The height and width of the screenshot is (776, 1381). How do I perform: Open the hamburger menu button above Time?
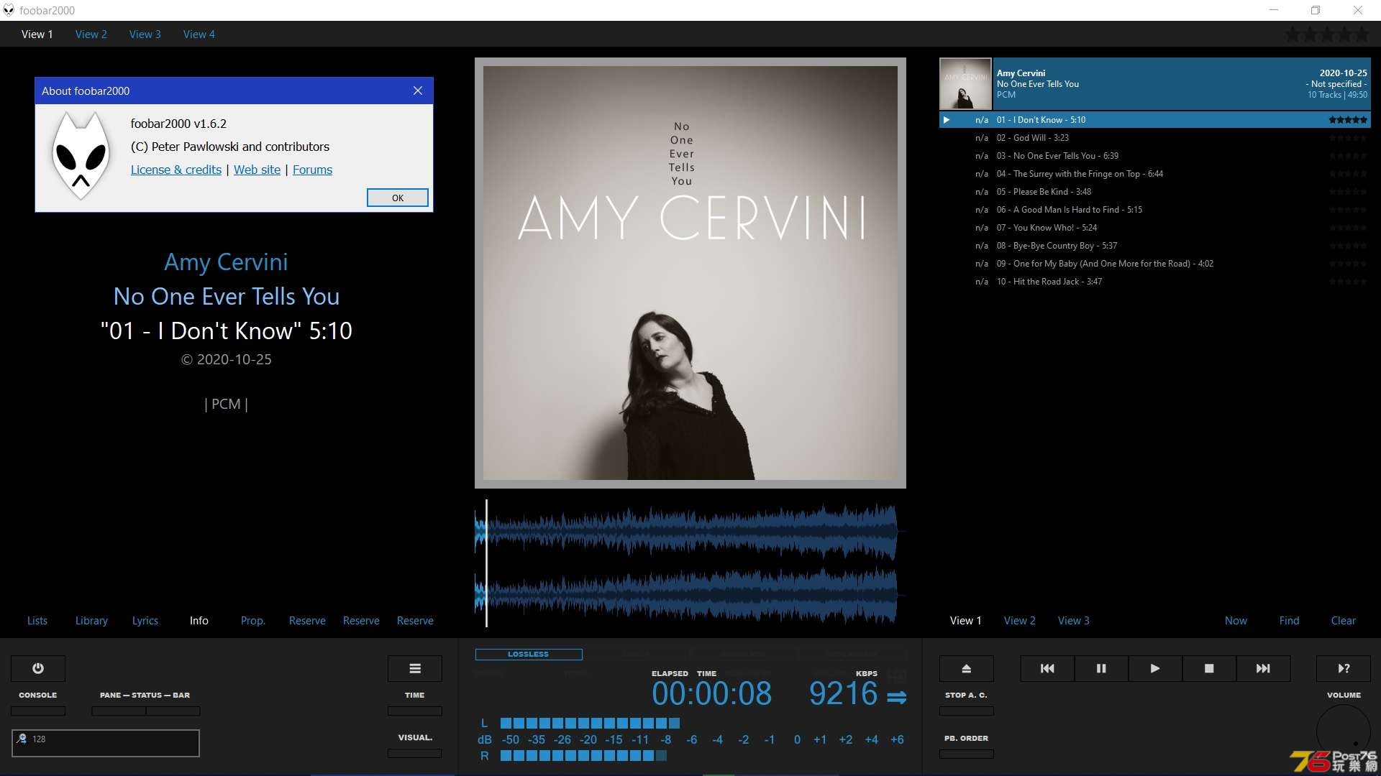pos(415,668)
